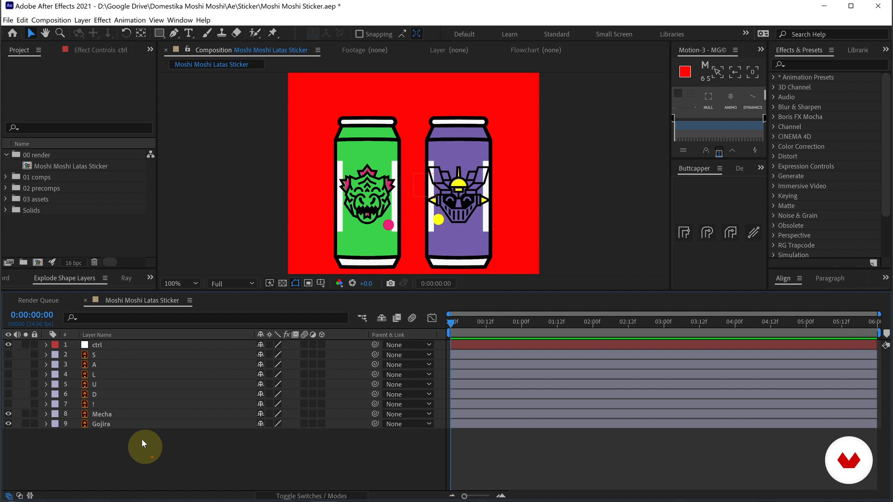The width and height of the screenshot is (893, 502).
Task: Switch to the Small Screen workspace
Action: 614,34
